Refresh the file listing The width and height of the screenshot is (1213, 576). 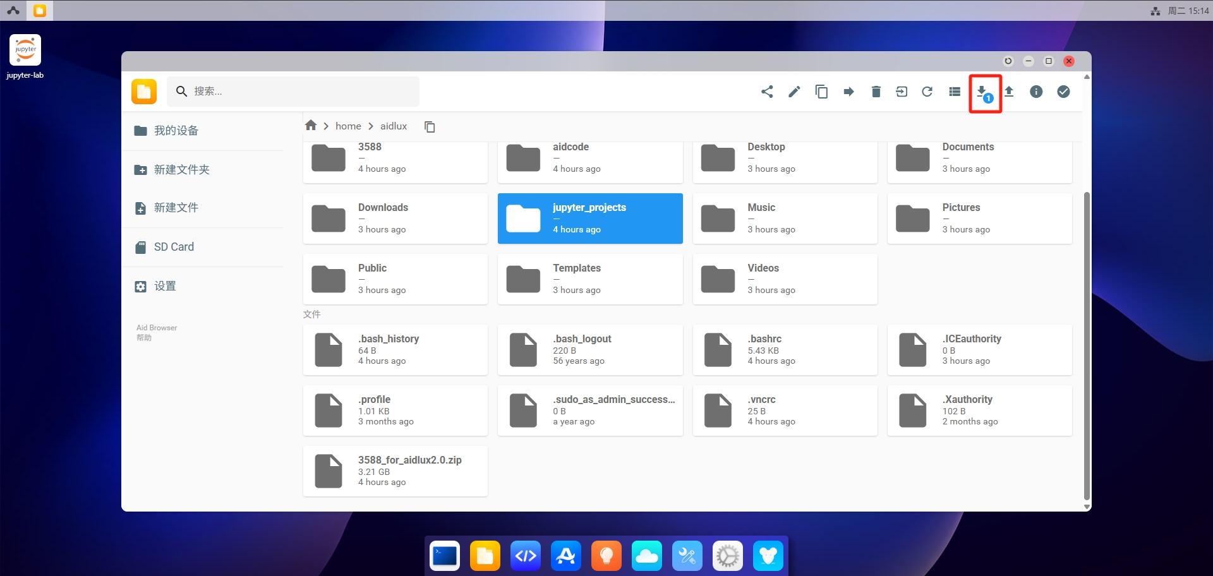(927, 92)
